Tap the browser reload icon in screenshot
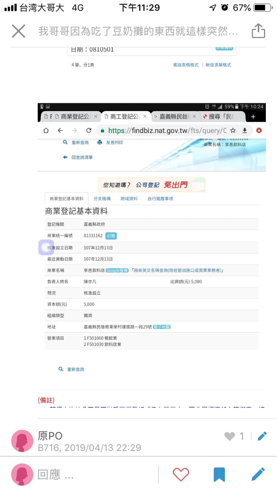Screen dimensions: 277x493 pos(89,130)
